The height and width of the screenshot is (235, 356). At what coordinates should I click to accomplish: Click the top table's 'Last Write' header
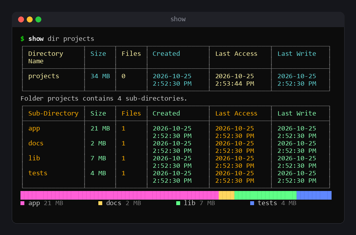(x=297, y=54)
